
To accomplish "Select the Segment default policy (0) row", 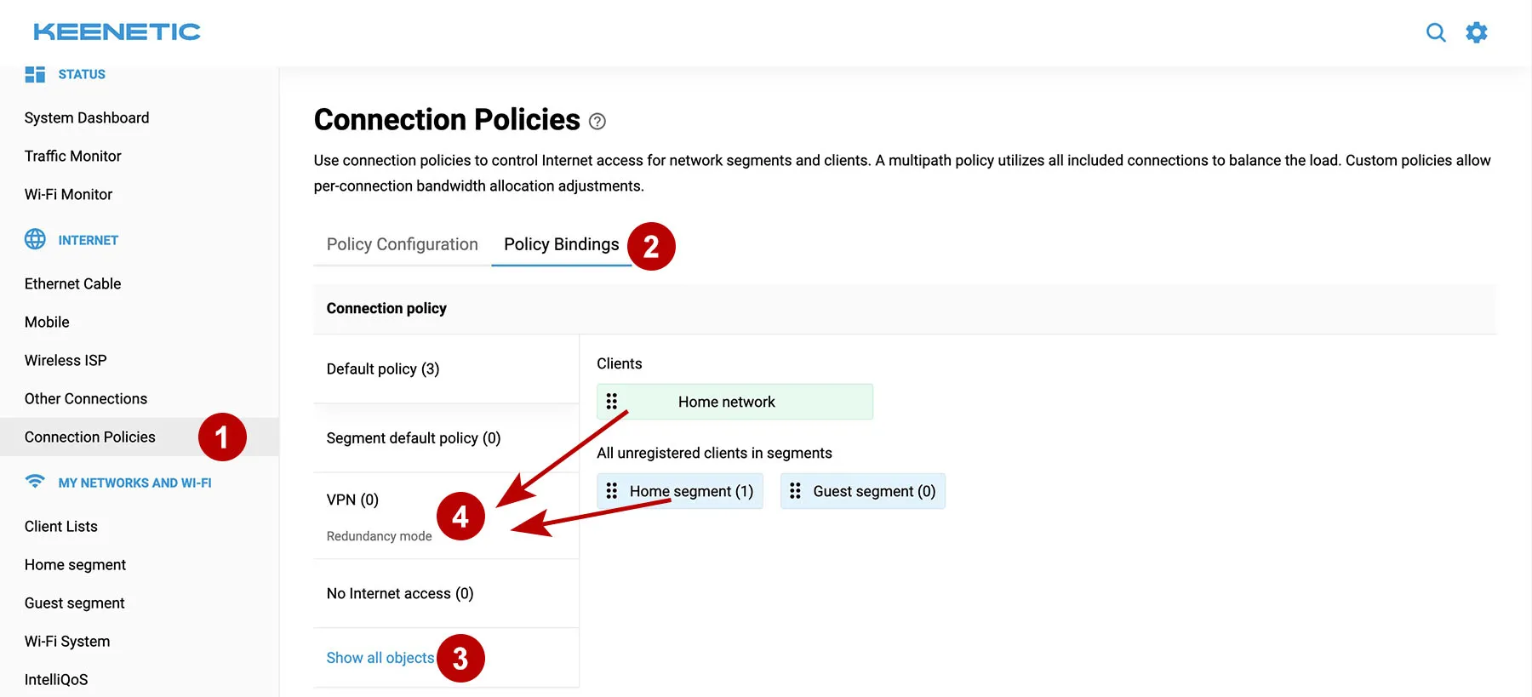I will tap(413, 438).
